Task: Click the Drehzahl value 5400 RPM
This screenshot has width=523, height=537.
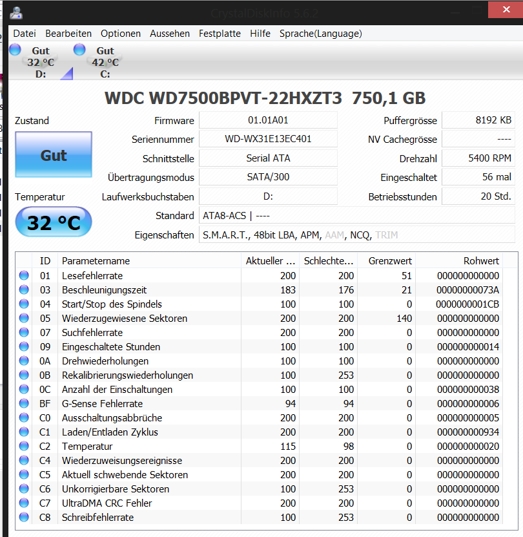Action: click(x=478, y=158)
